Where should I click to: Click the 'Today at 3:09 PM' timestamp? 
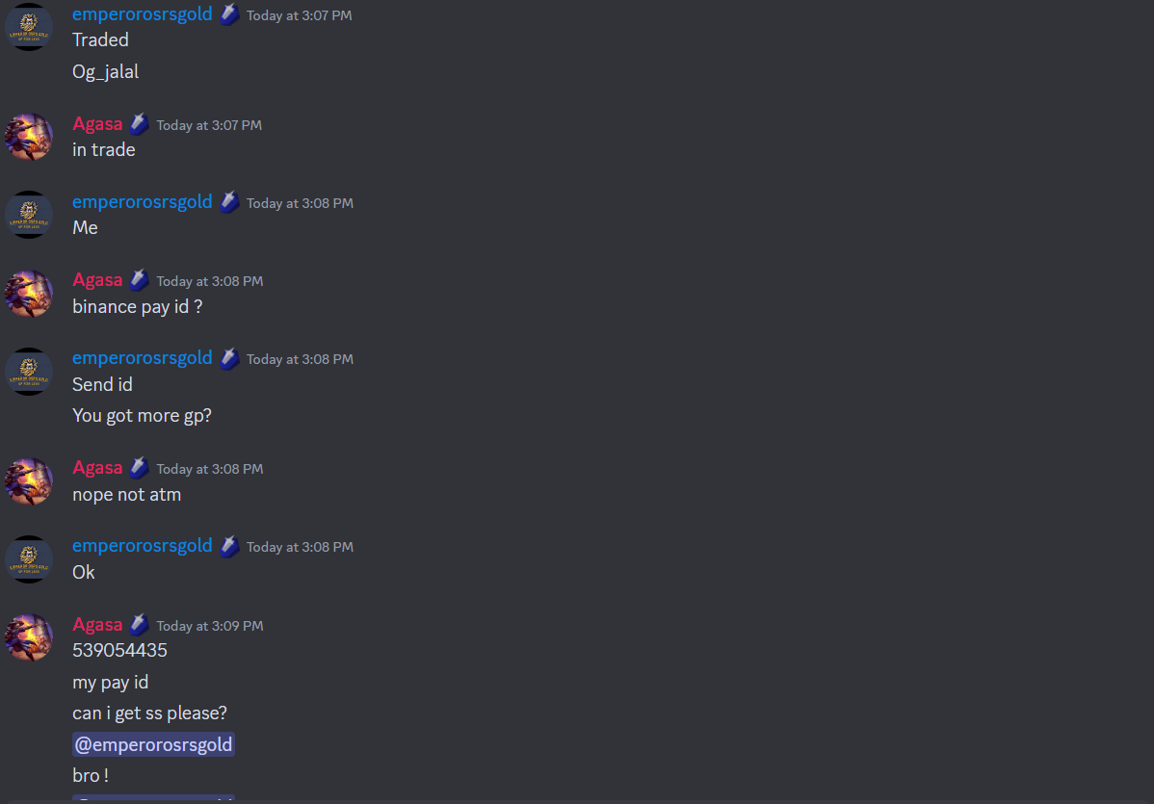click(x=210, y=626)
